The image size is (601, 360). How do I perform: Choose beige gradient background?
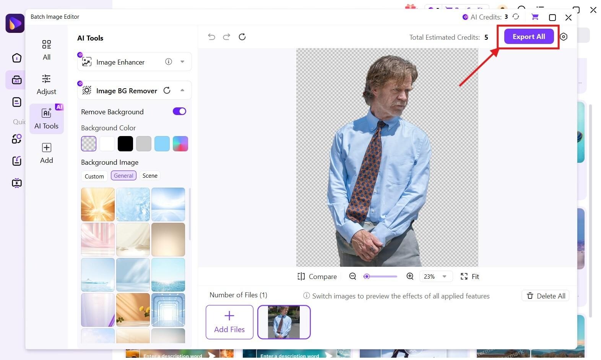[x=168, y=240]
